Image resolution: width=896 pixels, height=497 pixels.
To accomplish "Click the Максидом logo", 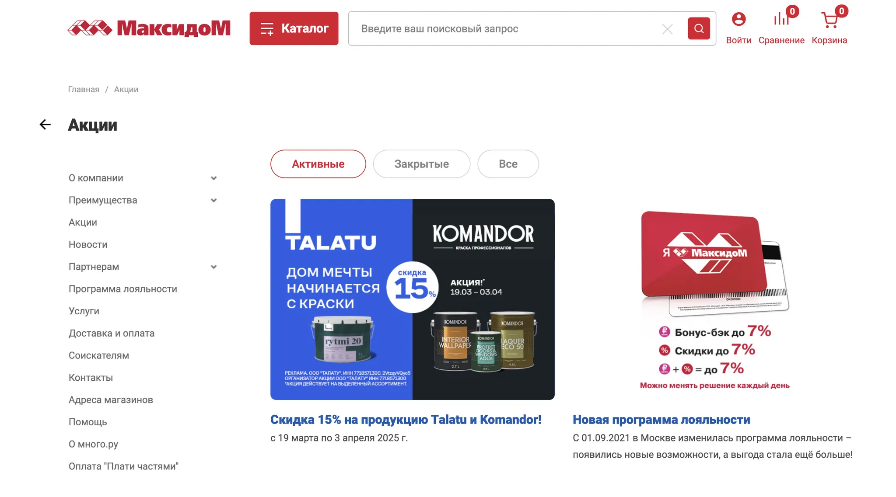I will tap(149, 28).
